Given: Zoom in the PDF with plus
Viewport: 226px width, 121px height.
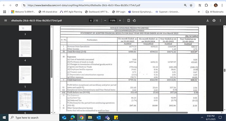Looking at the screenshot, I should pyautogui.click(x=120, y=21).
